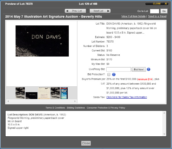Select the Don Davis signature thumbnail
This screenshot has height=149, width=172.
(31, 96)
